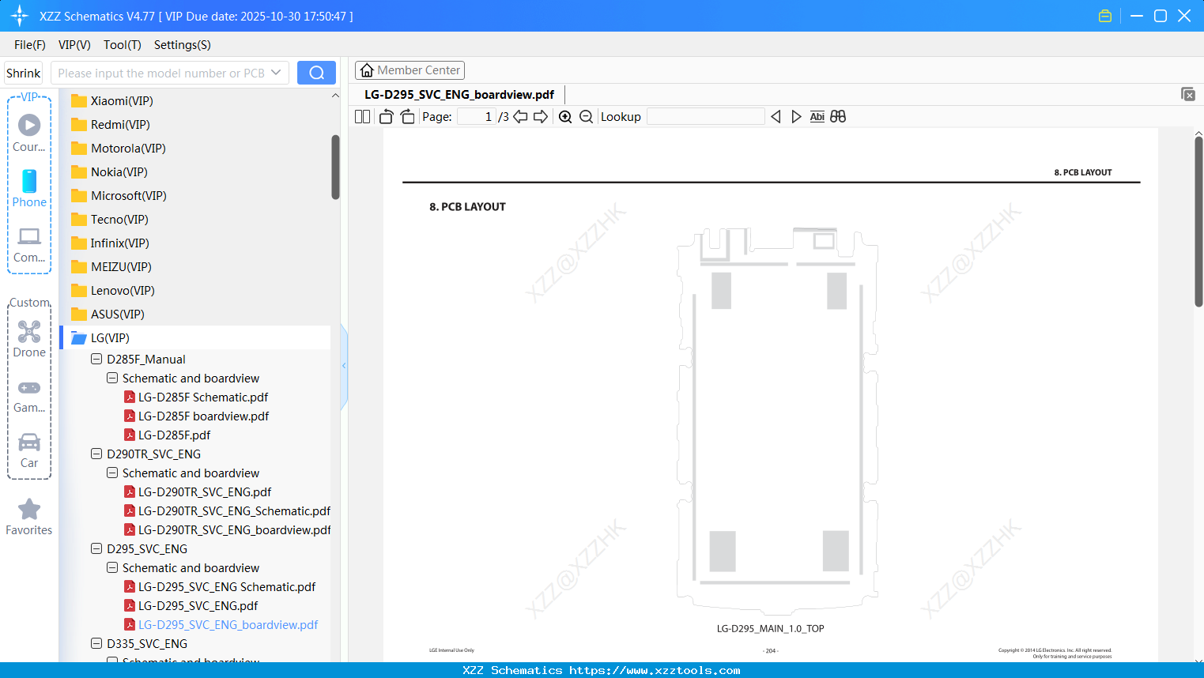The height and width of the screenshot is (678, 1204).
Task: Click the XZZ Schematics app logo
Action: tap(19, 16)
